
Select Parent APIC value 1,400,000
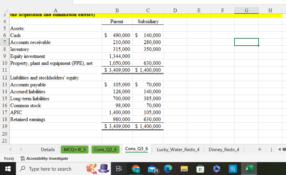tap(117, 112)
